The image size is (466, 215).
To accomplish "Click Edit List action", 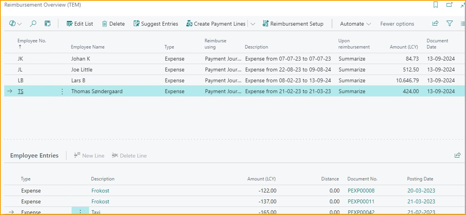I will 80,24.
